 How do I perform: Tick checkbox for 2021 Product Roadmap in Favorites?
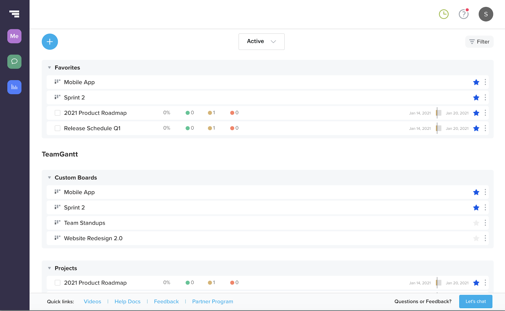click(57, 113)
